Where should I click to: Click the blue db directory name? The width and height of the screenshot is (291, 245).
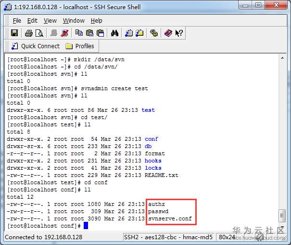[x=148, y=146]
